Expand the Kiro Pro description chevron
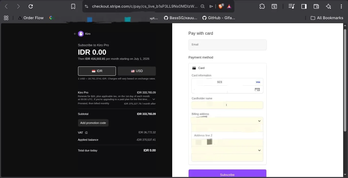348x178 pixels. pyautogui.click(x=154, y=99)
